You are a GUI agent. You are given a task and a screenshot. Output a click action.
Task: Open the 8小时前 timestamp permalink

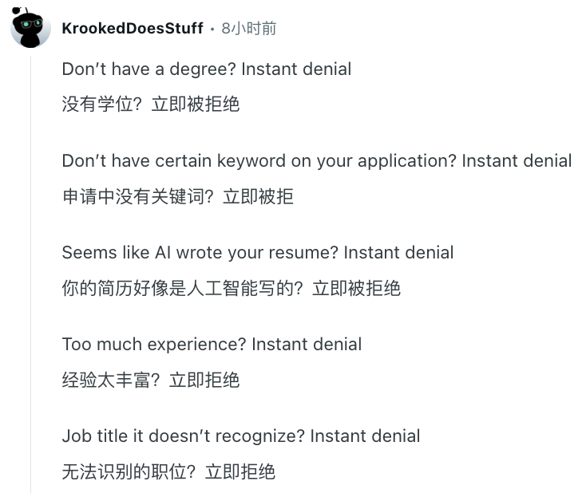click(x=249, y=29)
